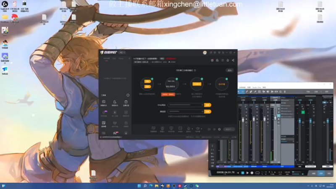The image size is (336, 189).
Task: Click the rightmost main output fader in Studio One
Action: (328, 121)
